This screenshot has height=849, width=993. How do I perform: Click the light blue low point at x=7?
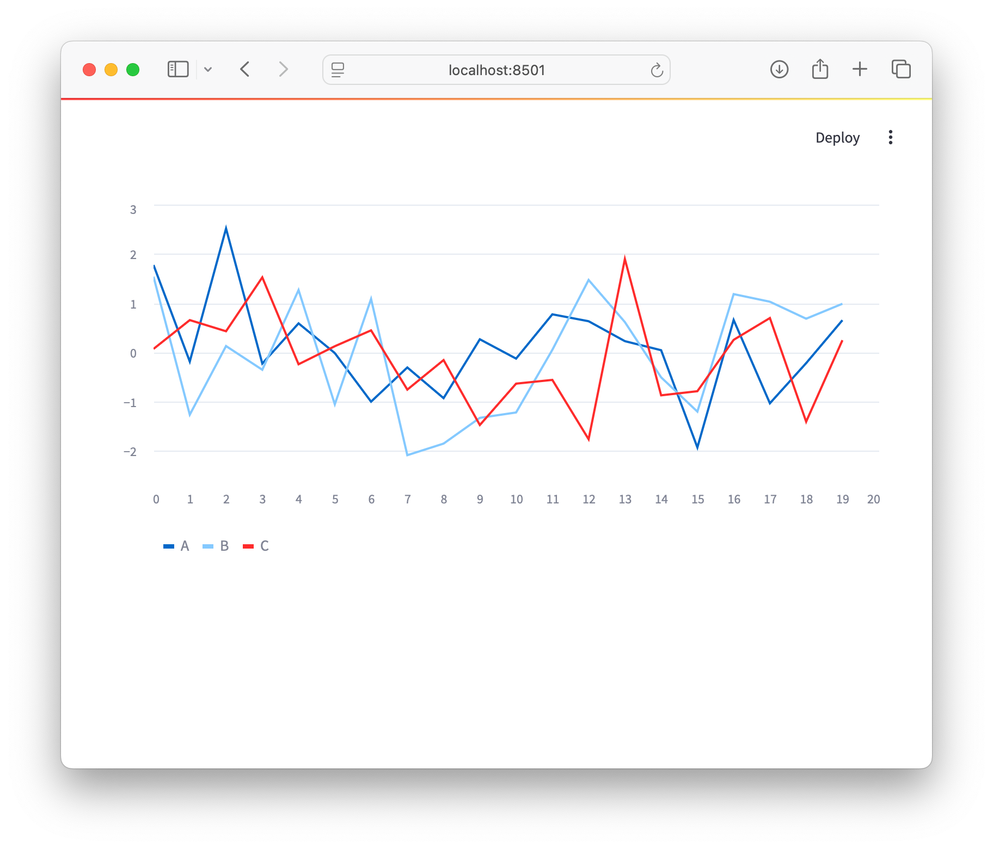click(407, 455)
